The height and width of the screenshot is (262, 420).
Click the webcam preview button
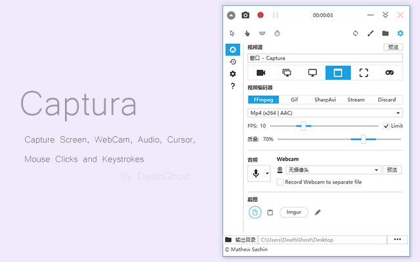click(x=392, y=170)
